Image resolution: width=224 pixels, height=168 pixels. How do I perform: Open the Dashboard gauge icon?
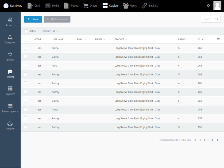[x=6, y=6]
